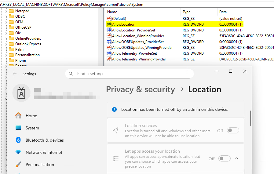274x174 pixels.
Task: Select the AllowTelemetry_WinningProvider value
Action: pos(139,59)
